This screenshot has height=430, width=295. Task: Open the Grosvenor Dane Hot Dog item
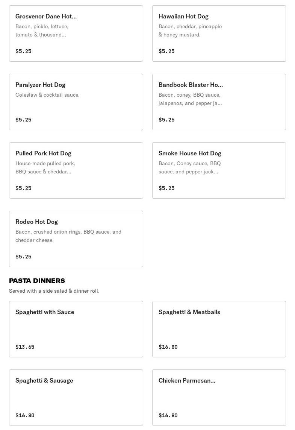coord(76,33)
